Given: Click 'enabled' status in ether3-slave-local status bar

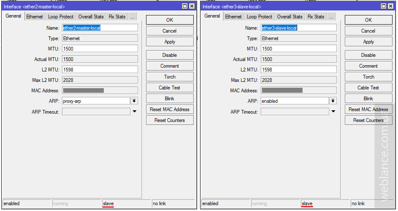Looking at the screenshot, I should 210,203.
